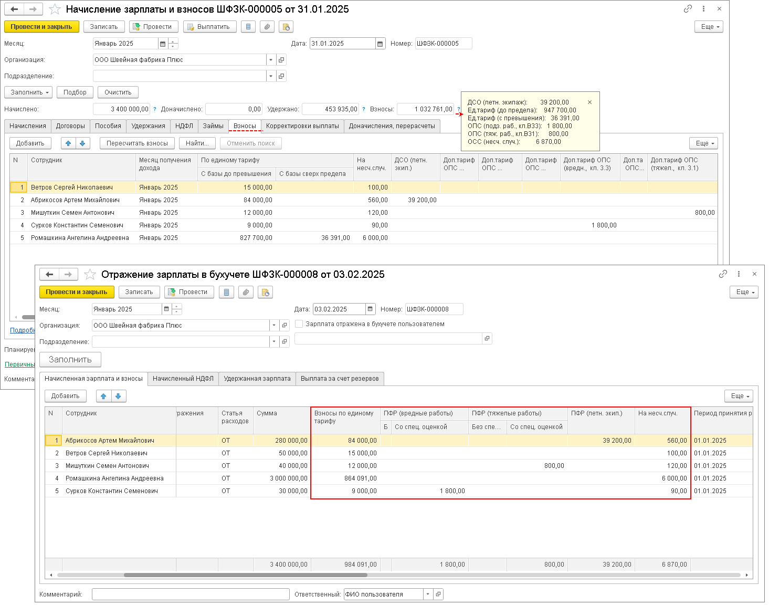
Task: Open the report icon next to Выплатить
Action: click(248, 27)
